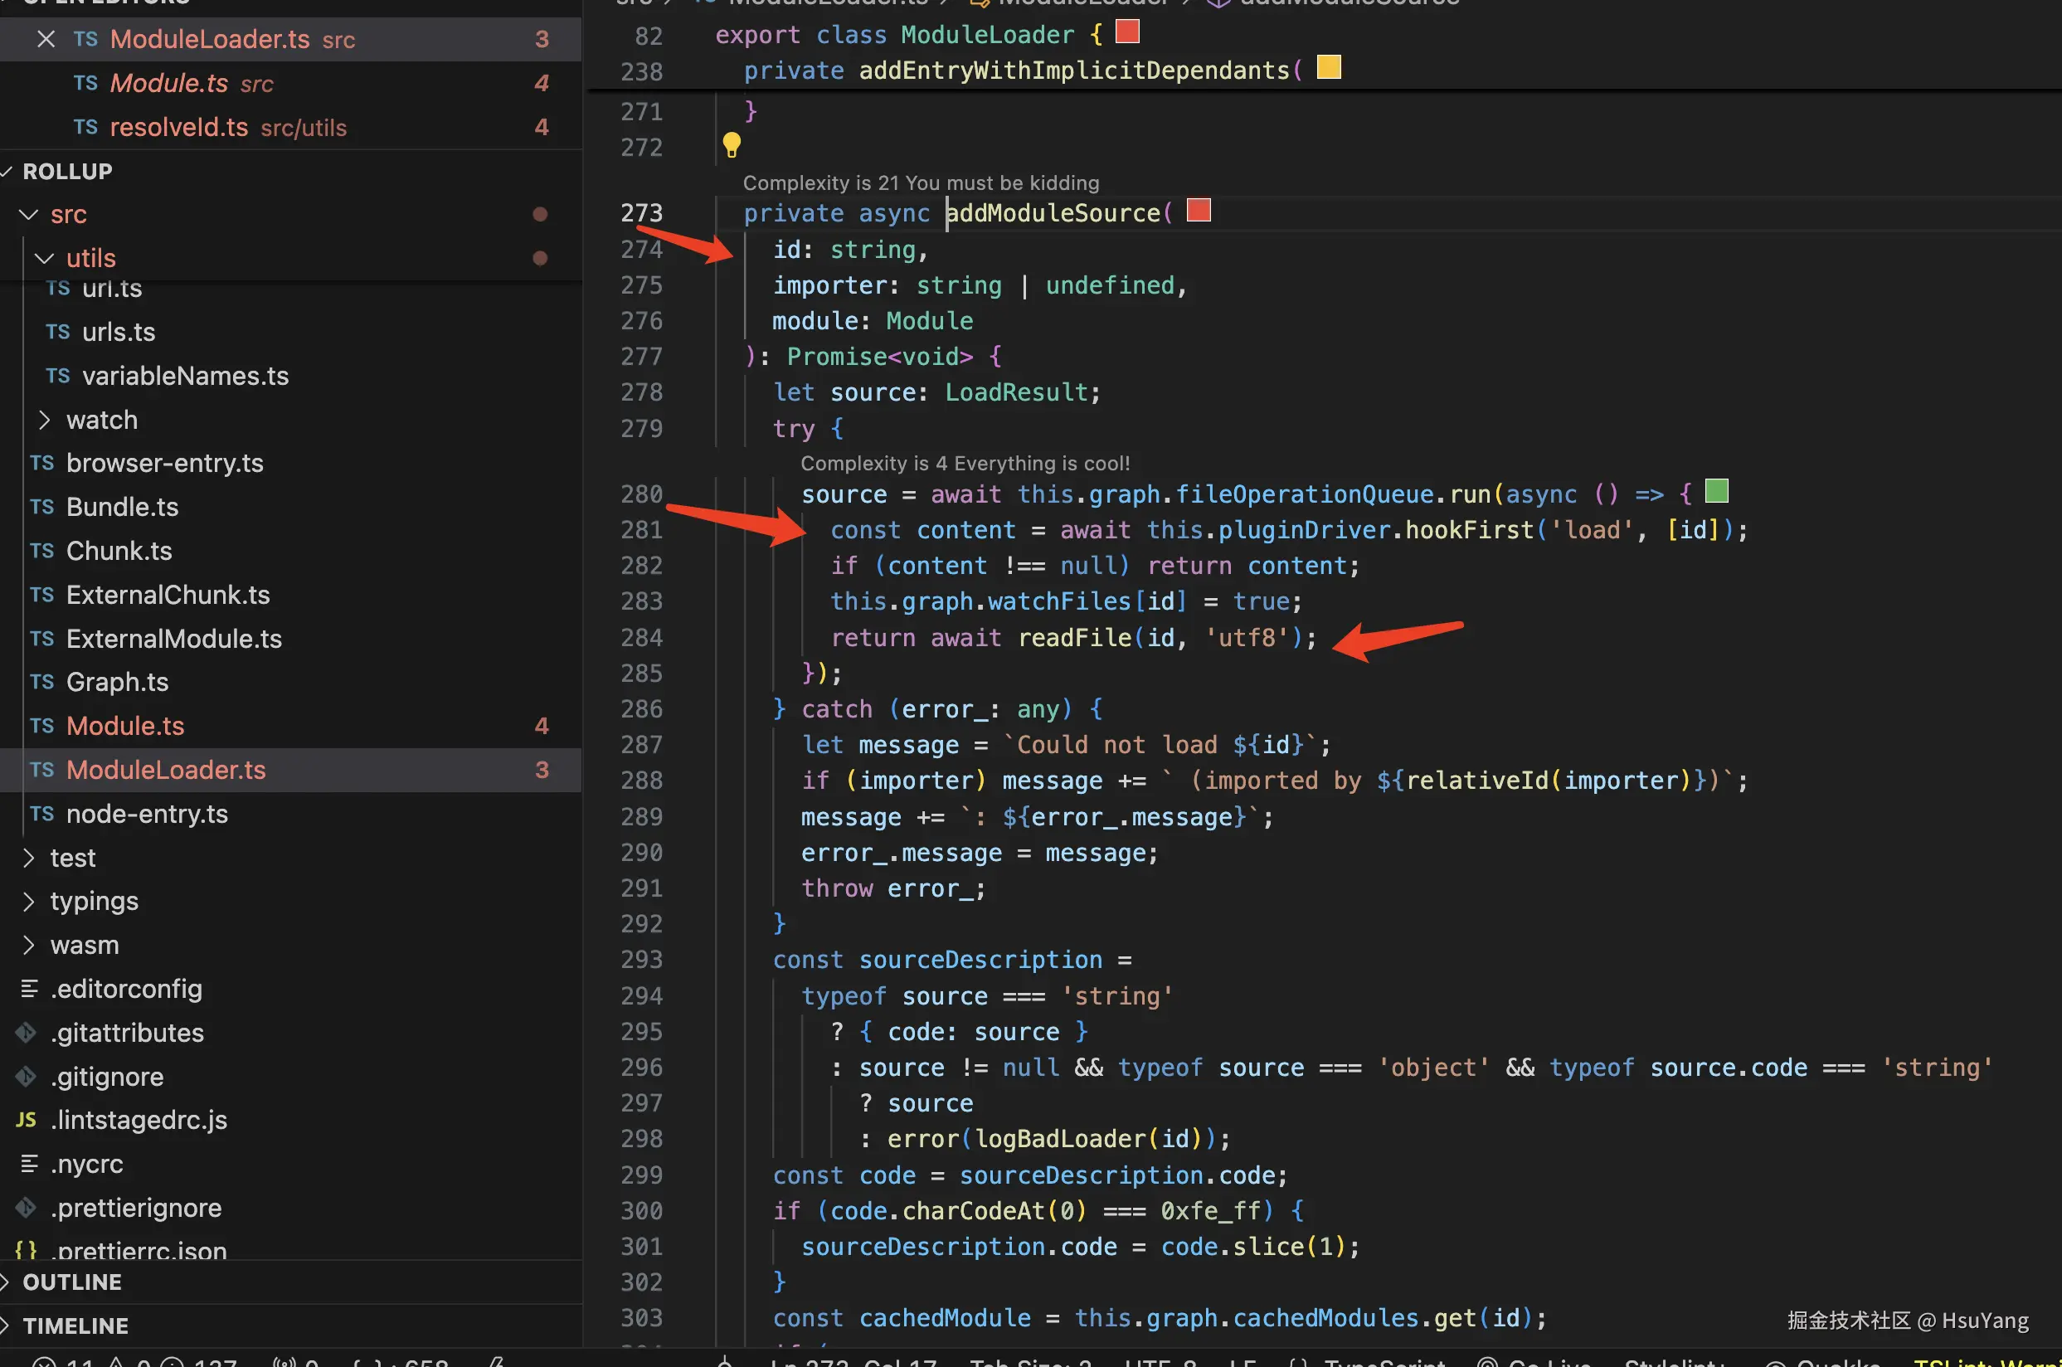Click 'Complexity is 21' code lens

(921, 183)
